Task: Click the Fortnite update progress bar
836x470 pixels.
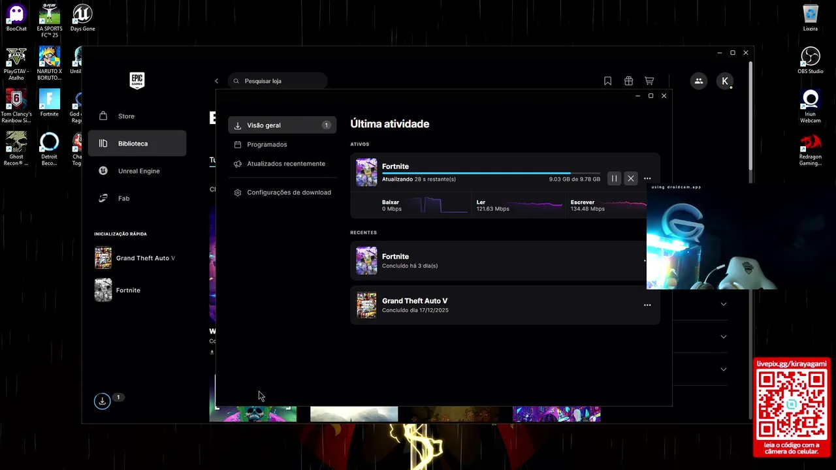Action: pos(491,173)
